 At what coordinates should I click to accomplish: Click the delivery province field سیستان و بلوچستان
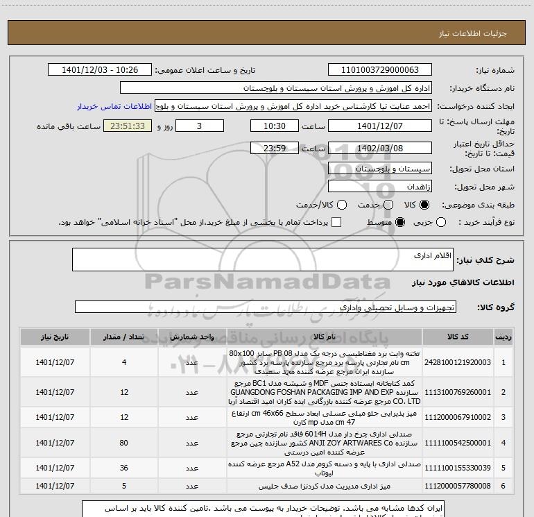380,169
